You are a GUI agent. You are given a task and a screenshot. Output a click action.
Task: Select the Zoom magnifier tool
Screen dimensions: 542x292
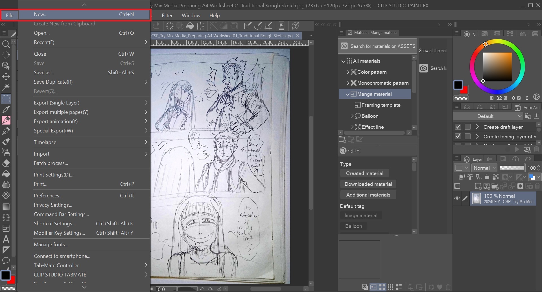point(6,44)
